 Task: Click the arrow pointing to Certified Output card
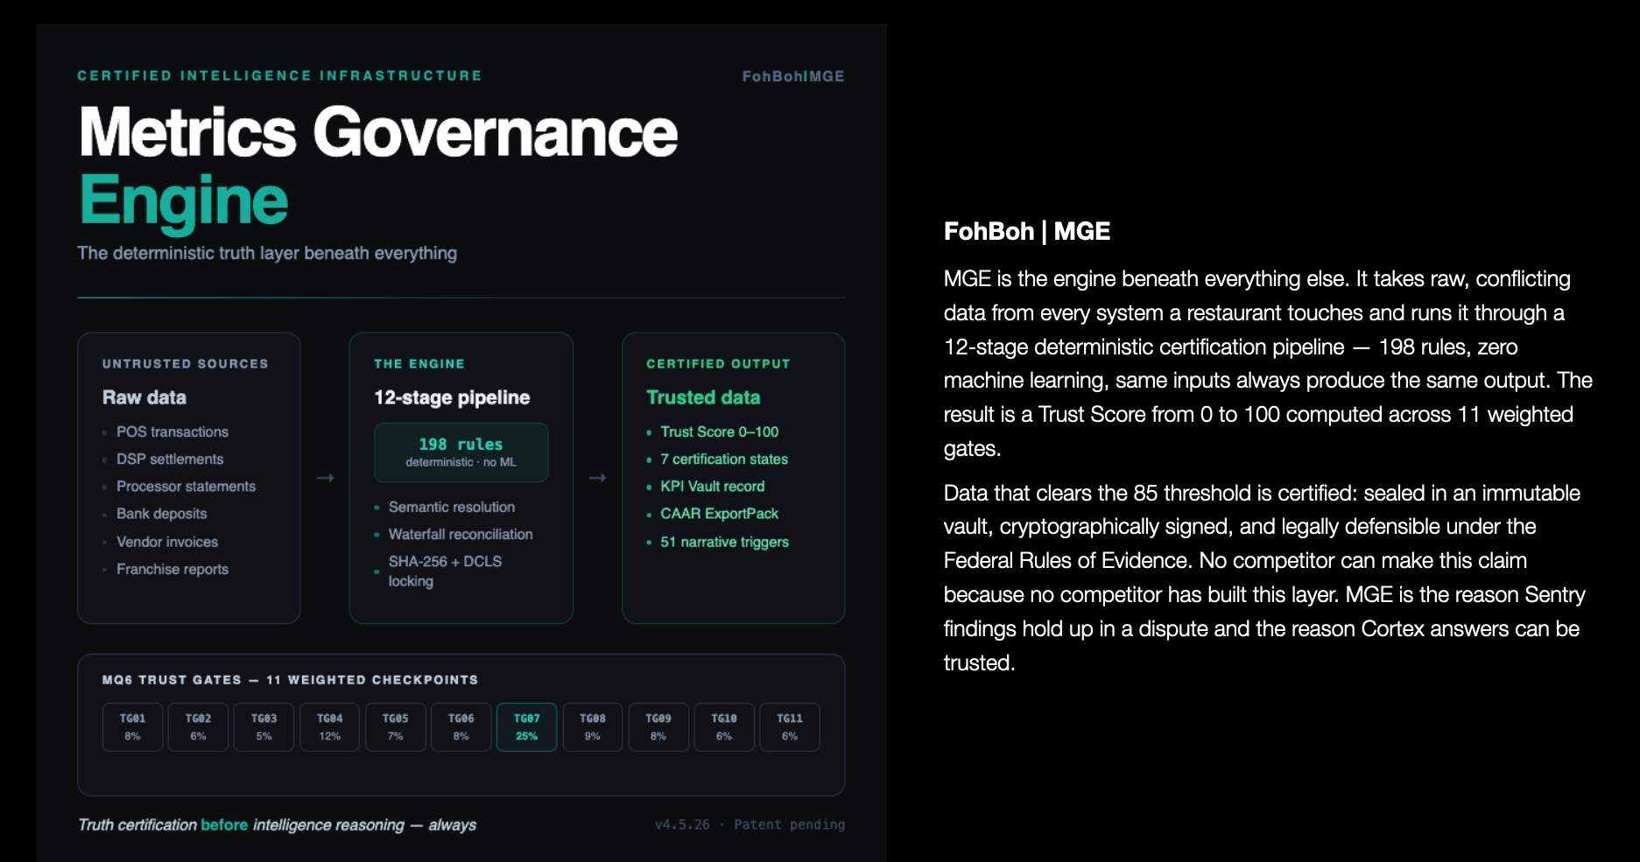(x=597, y=478)
